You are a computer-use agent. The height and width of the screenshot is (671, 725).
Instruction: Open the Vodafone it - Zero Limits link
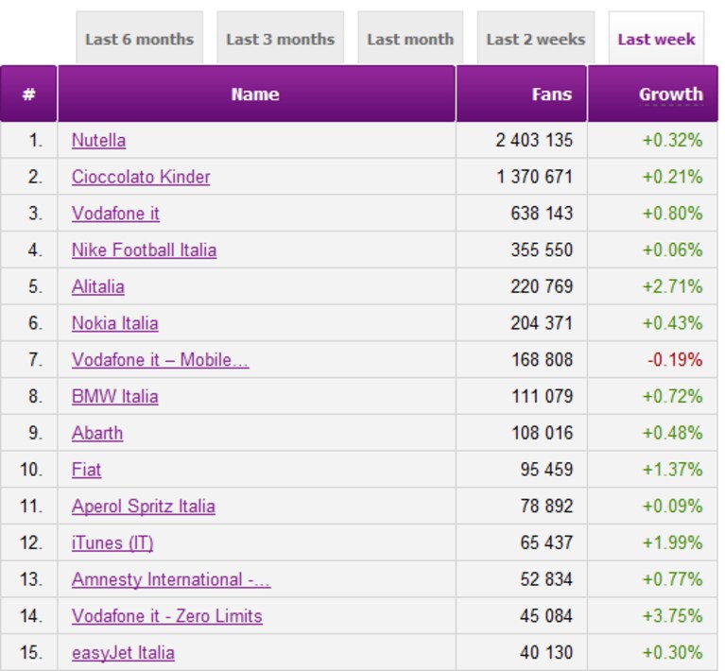pos(167,615)
